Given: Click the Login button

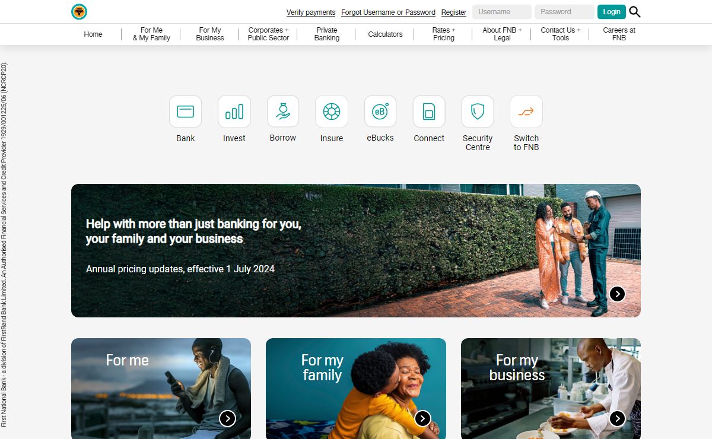Looking at the screenshot, I should coord(612,12).
